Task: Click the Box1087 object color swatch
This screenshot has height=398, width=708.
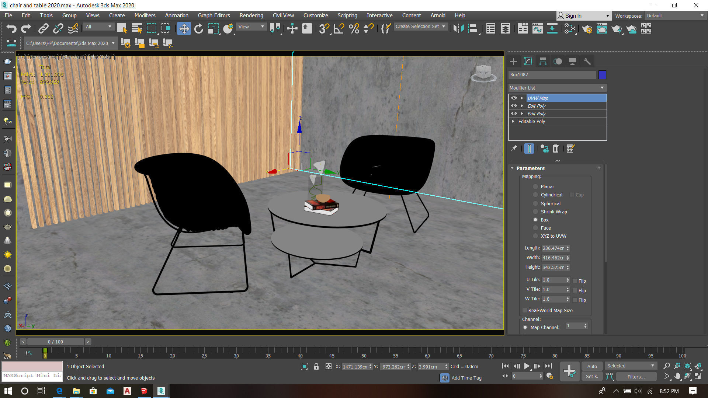Action: [x=602, y=75]
